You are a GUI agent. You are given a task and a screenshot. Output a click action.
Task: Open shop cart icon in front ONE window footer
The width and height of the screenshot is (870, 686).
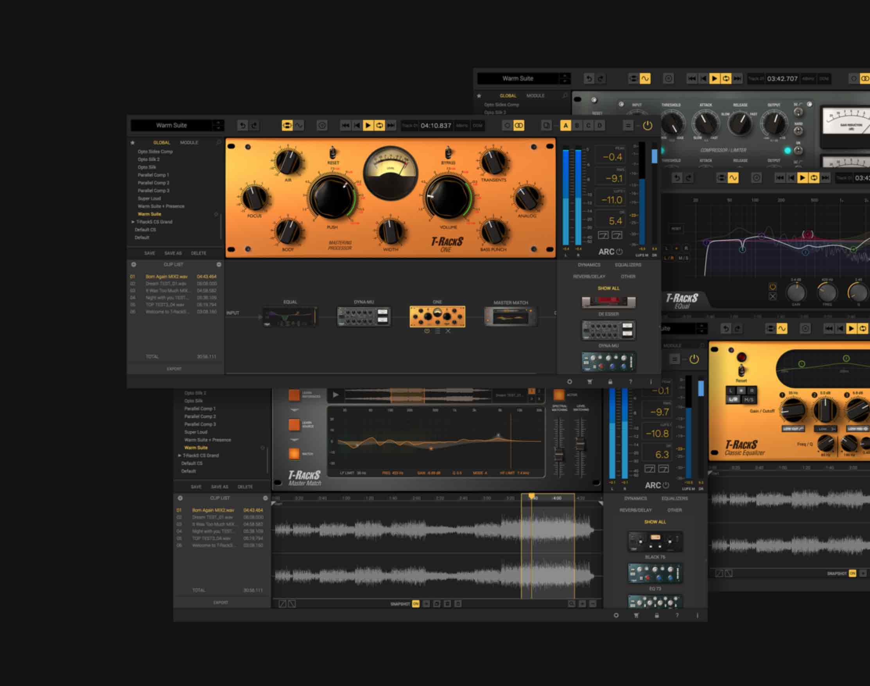click(590, 382)
